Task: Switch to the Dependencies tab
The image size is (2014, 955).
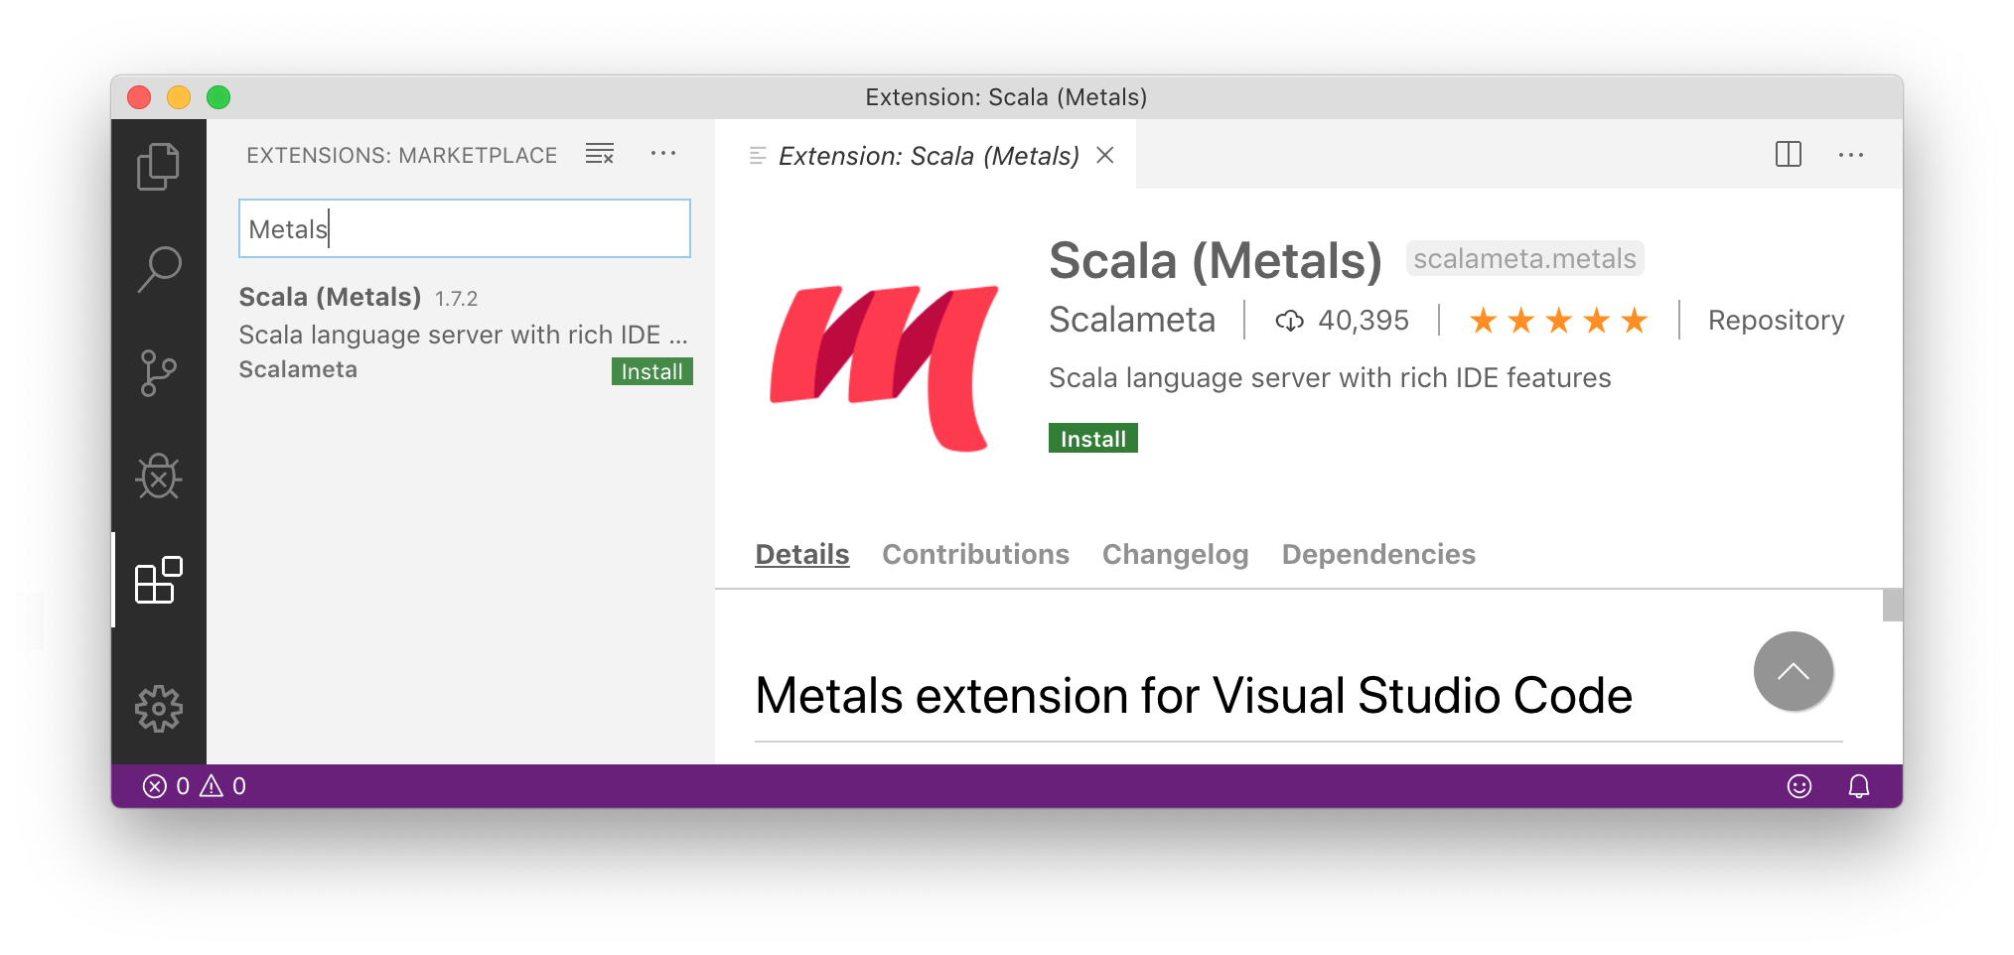Action: 1378,554
